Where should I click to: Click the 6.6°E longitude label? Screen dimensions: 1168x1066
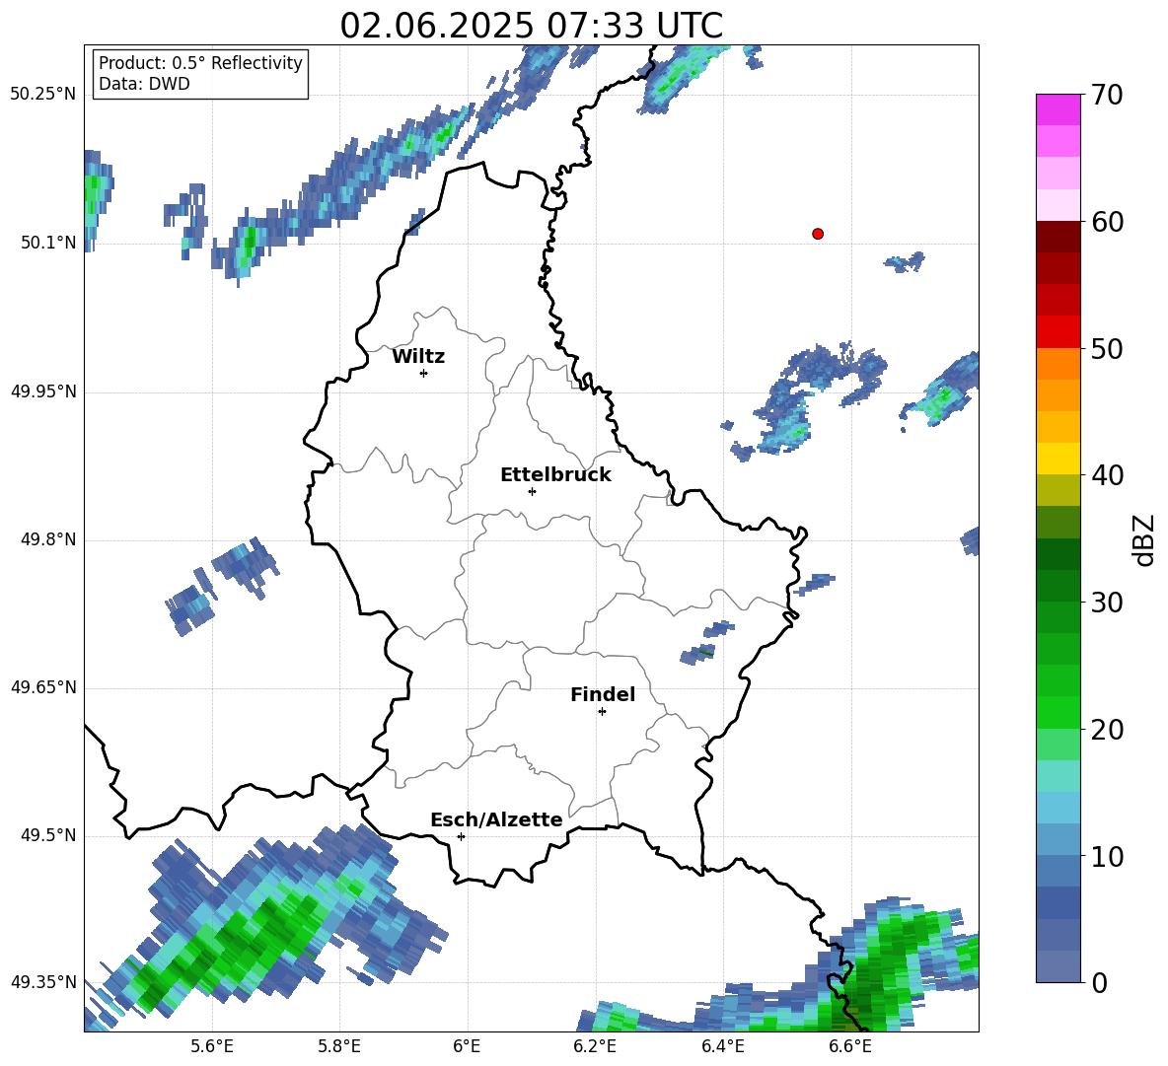850,1046
